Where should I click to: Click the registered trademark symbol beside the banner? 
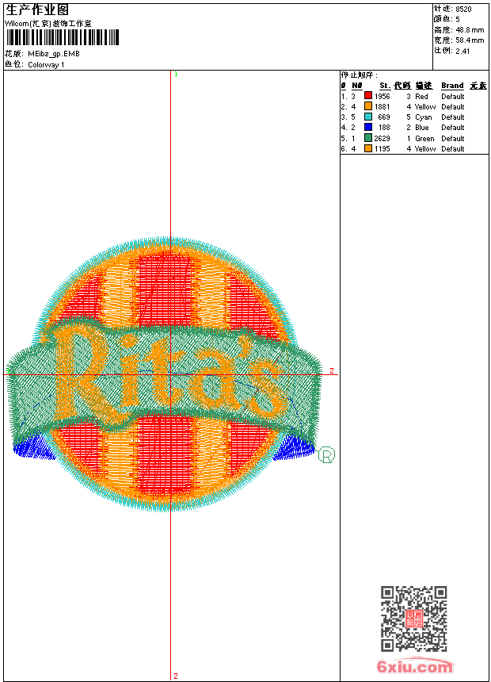click(327, 455)
